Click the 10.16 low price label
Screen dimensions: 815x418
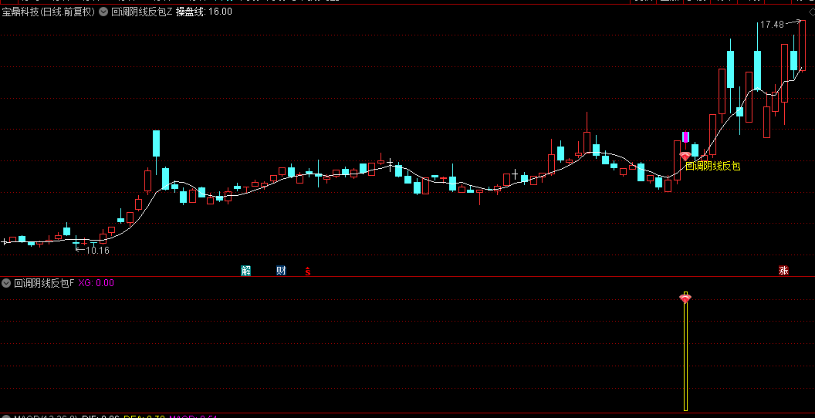(x=97, y=251)
